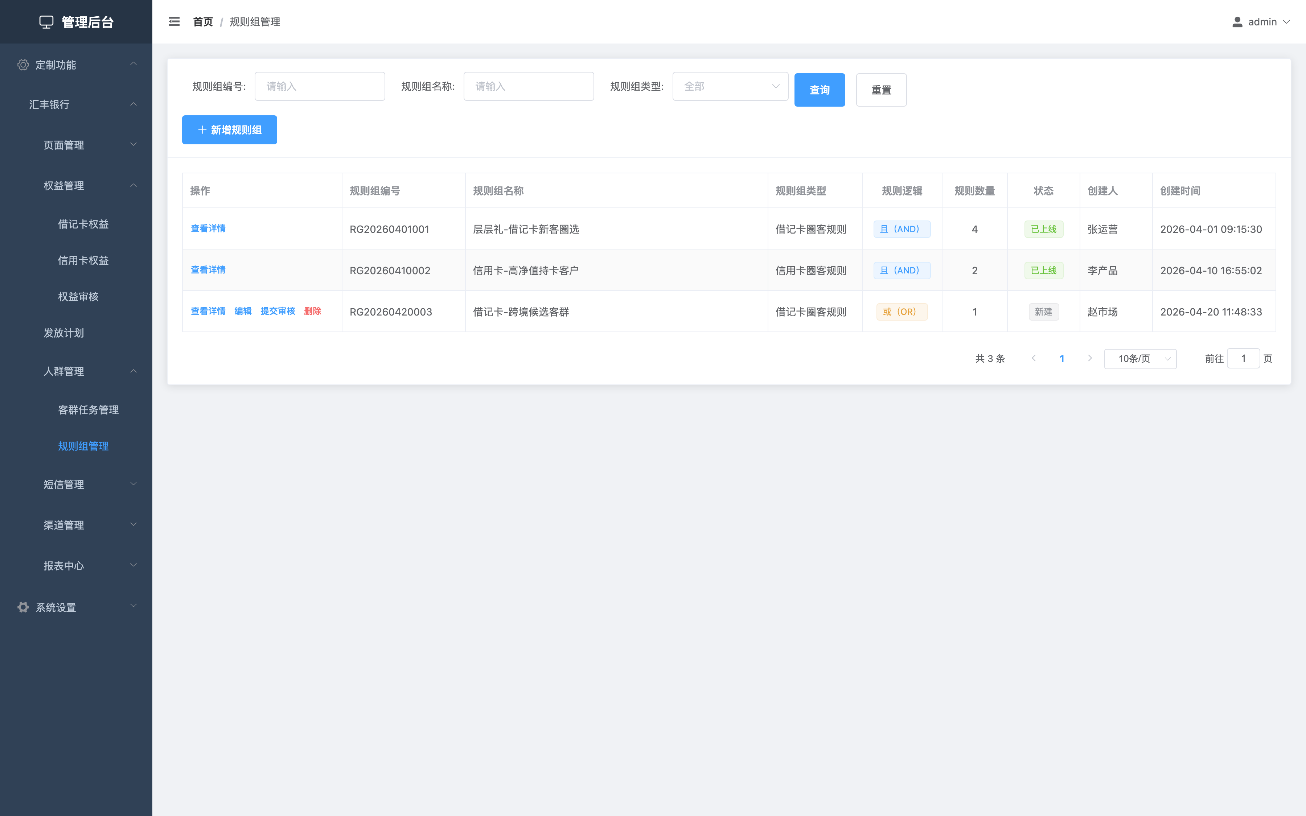Expand the 报表中心 submenu chevron

[x=133, y=565]
